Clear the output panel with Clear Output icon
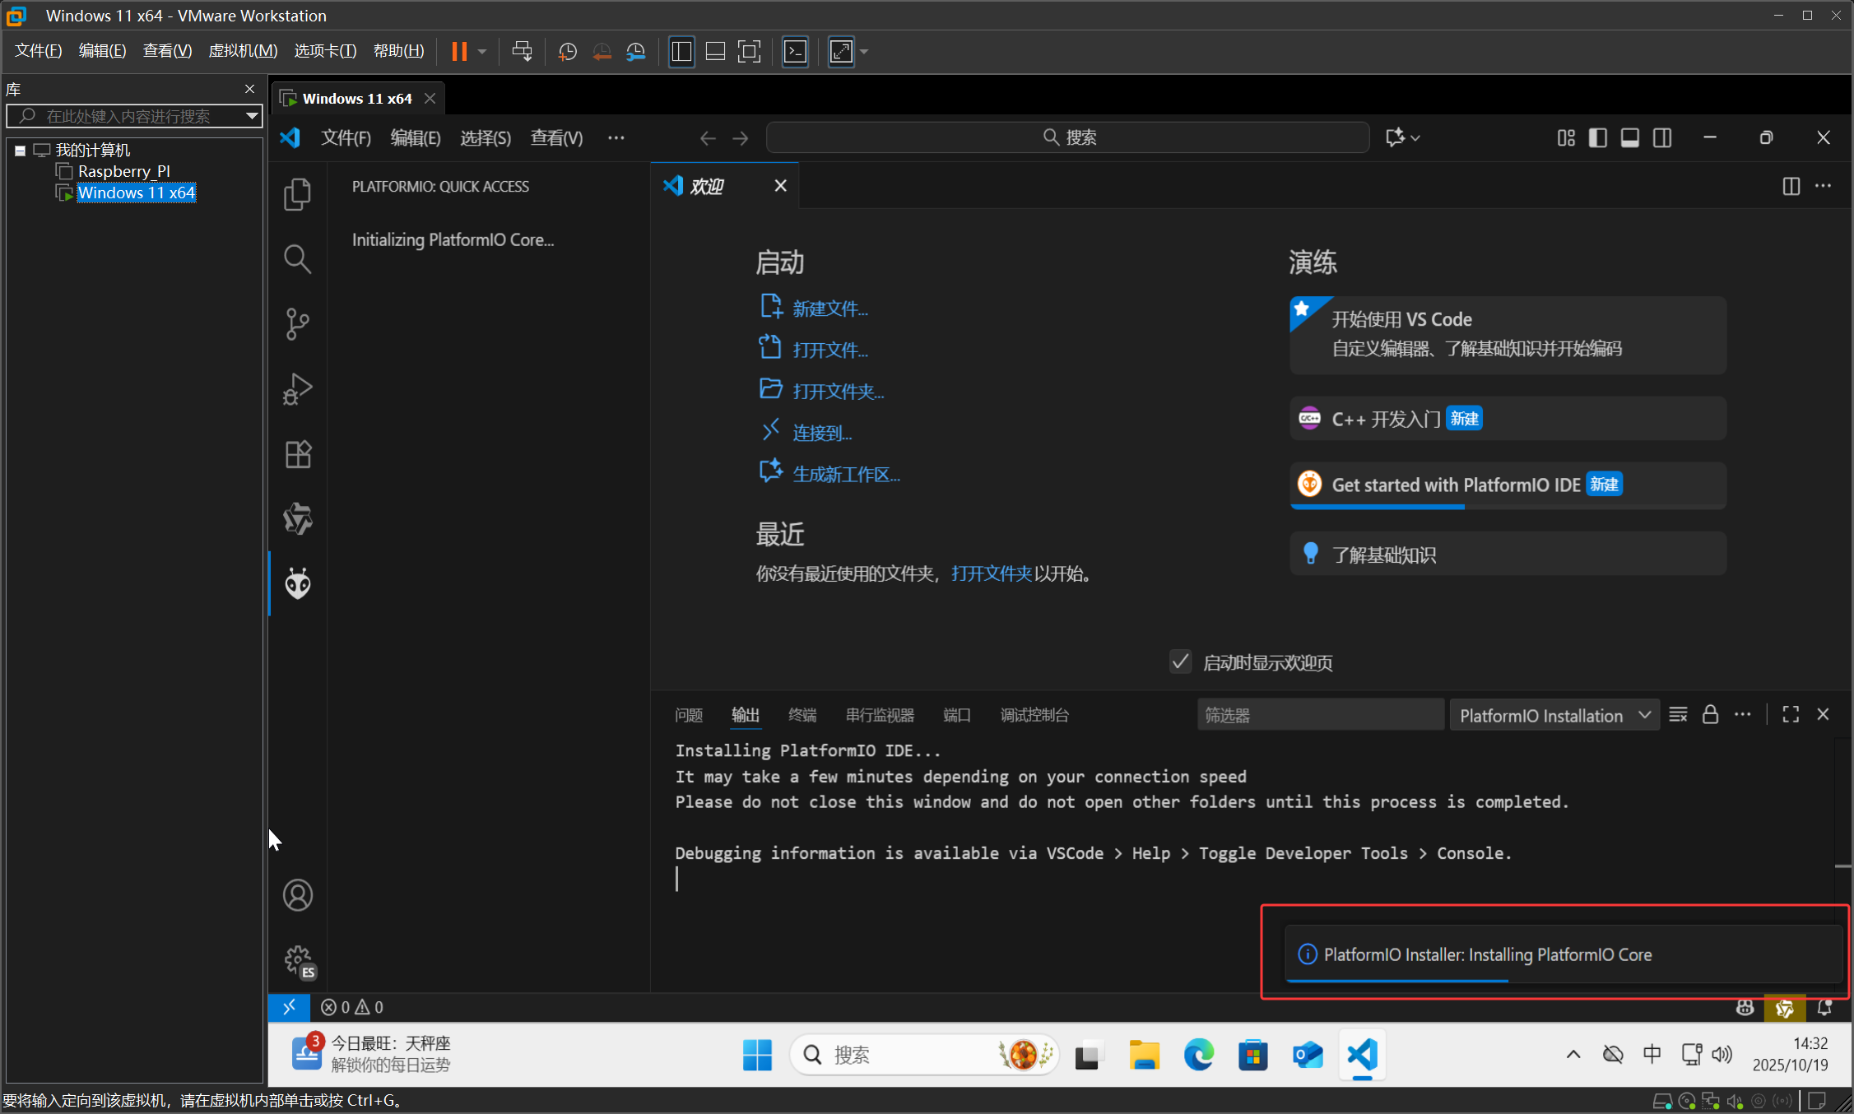Screen dimensions: 1854x1114 coord(1678,714)
